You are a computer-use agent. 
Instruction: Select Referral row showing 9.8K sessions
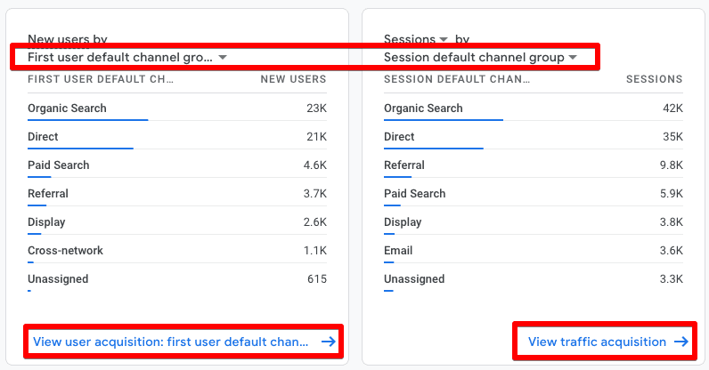[x=534, y=165]
